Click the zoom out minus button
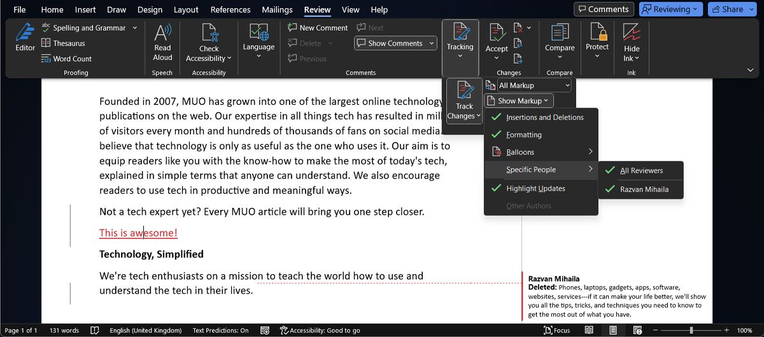The width and height of the screenshot is (764, 337). pyautogui.click(x=655, y=331)
